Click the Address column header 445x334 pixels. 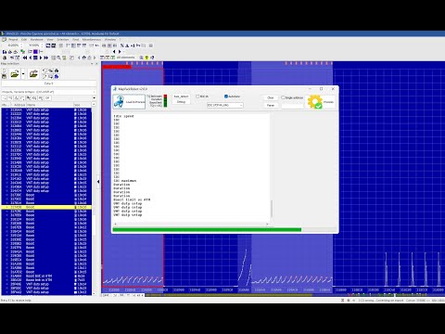(19, 105)
